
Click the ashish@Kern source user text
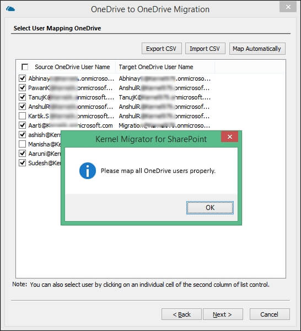(x=45, y=135)
